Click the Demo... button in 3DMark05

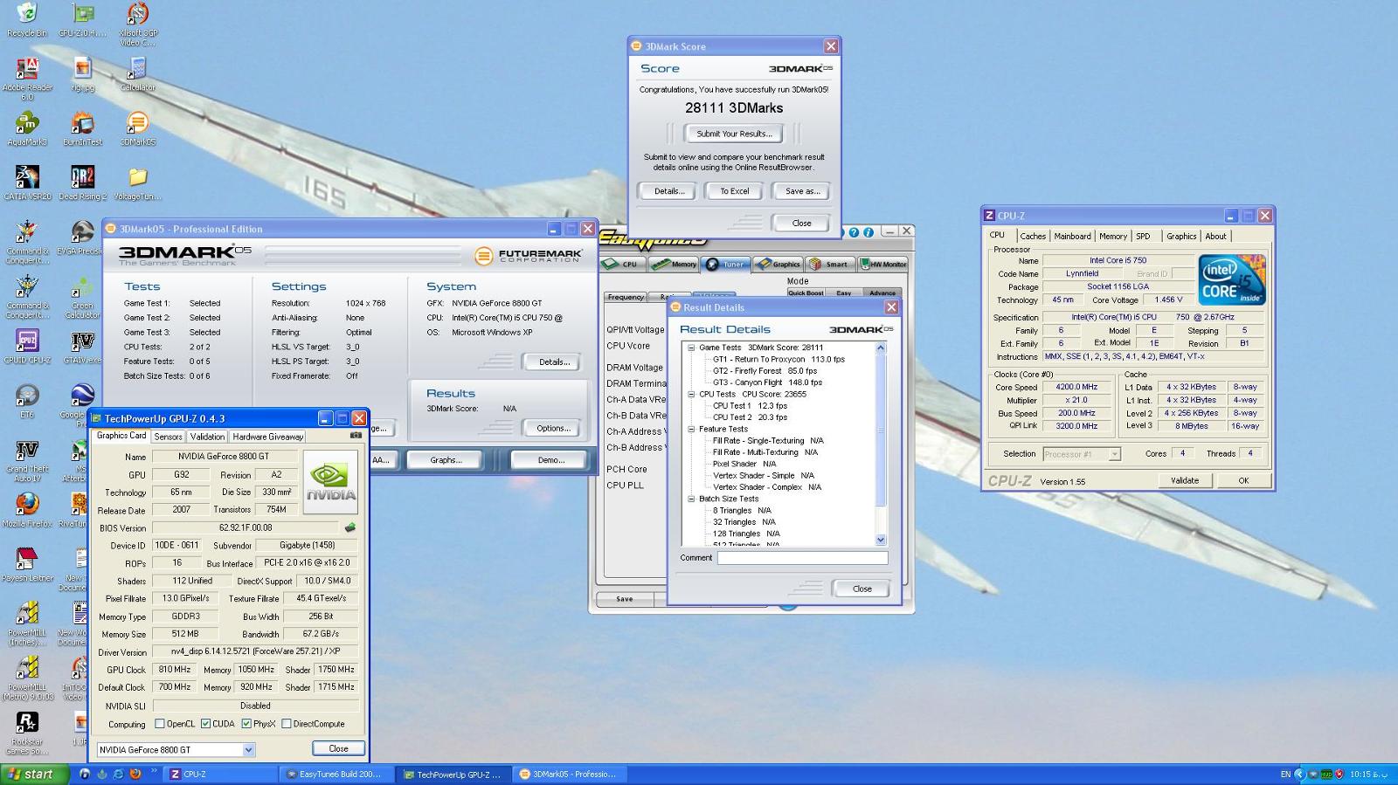(x=550, y=459)
